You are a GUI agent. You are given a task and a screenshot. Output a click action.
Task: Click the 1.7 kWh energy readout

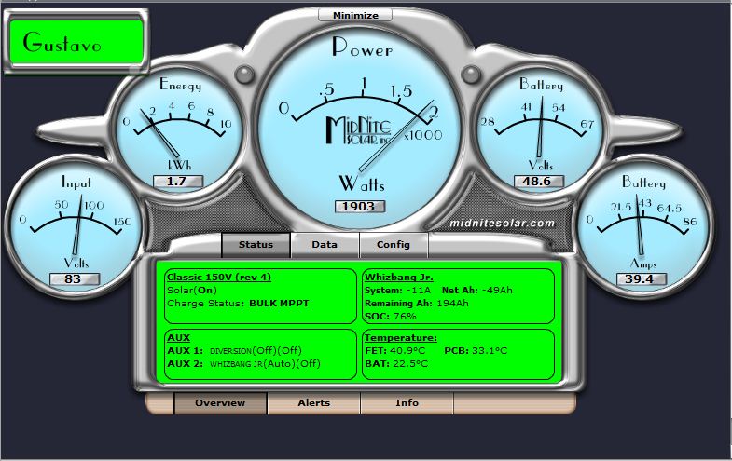[x=178, y=182]
